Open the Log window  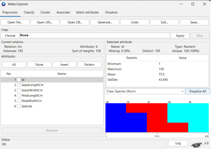(x=178, y=143)
